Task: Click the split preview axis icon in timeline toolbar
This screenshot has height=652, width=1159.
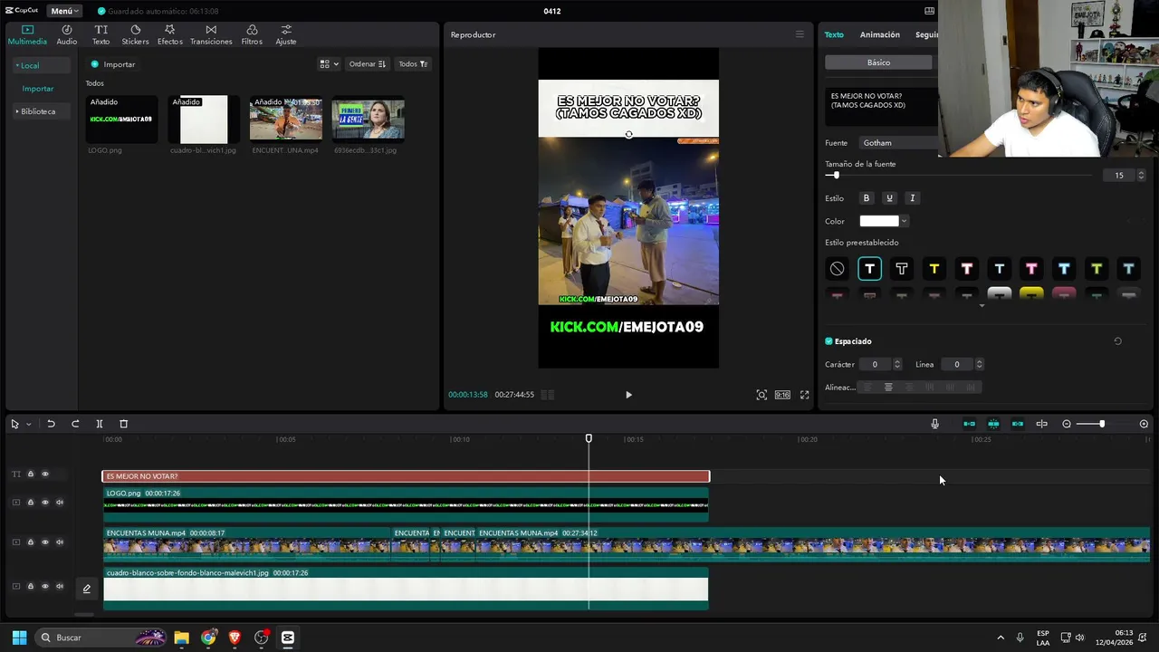Action: (x=1042, y=424)
